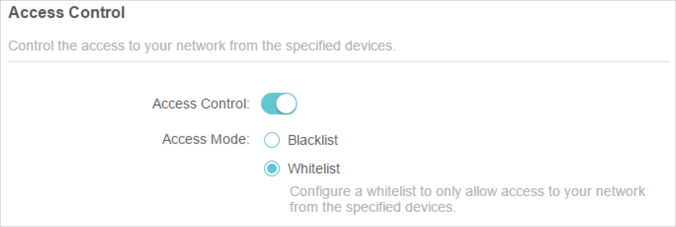Click the word "Control" in the bold heading
676x227 pixels.
point(97,13)
